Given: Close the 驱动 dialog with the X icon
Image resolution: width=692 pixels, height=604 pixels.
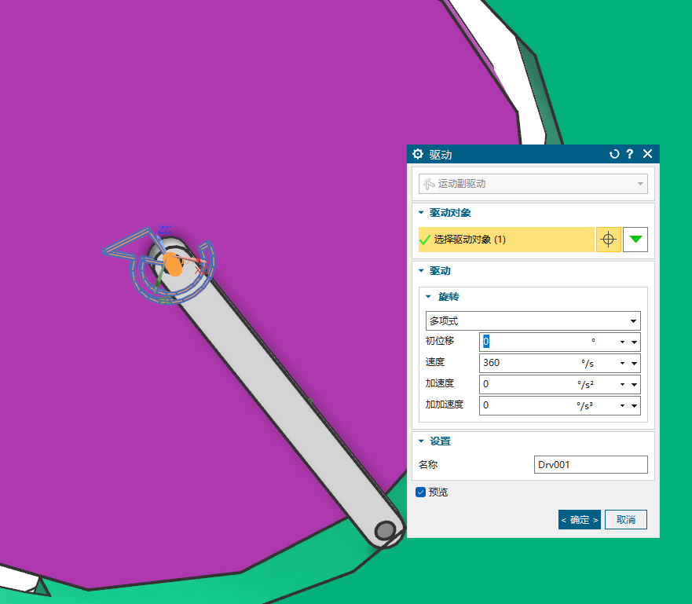Looking at the screenshot, I should 647,154.
